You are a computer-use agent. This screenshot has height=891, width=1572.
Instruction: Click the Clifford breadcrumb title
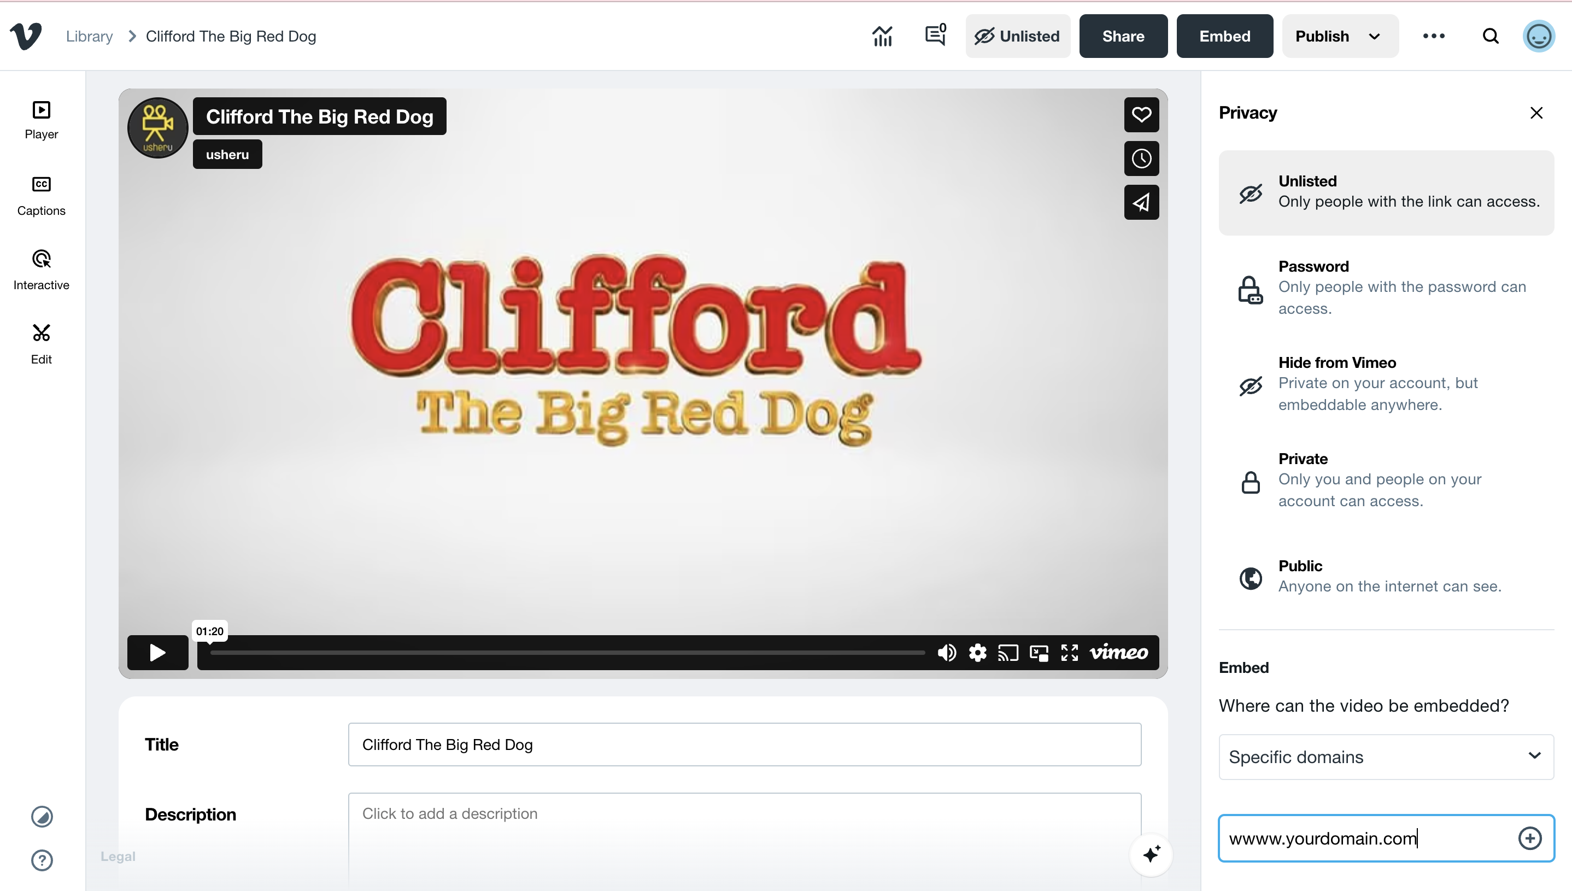click(231, 36)
